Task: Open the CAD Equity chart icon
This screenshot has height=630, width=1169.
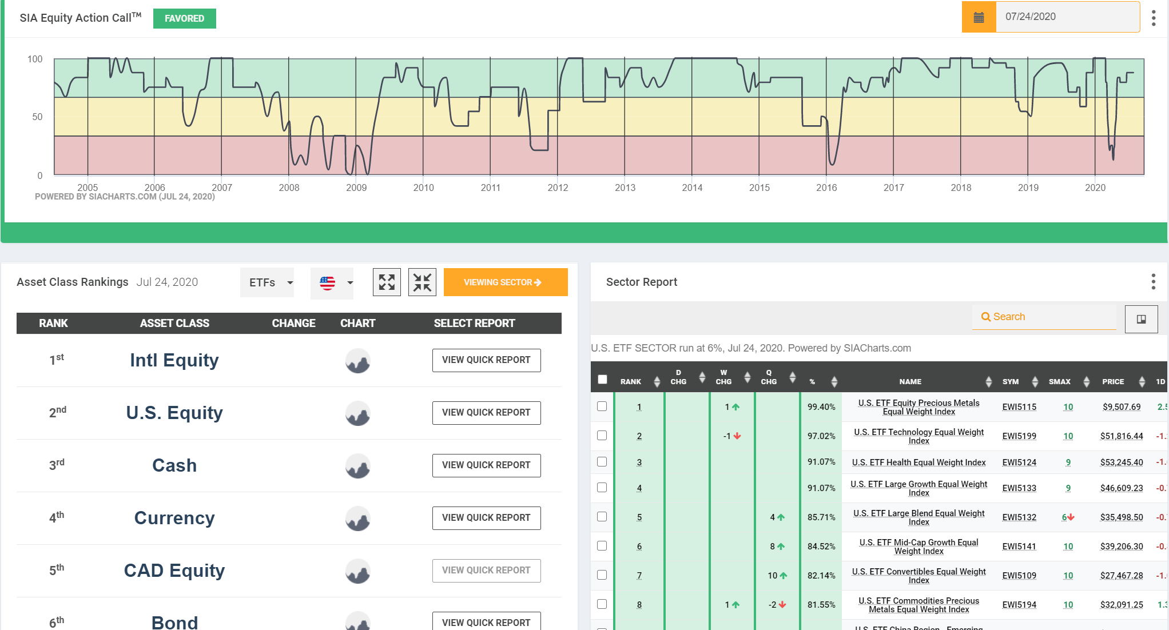Action: [x=358, y=571]
